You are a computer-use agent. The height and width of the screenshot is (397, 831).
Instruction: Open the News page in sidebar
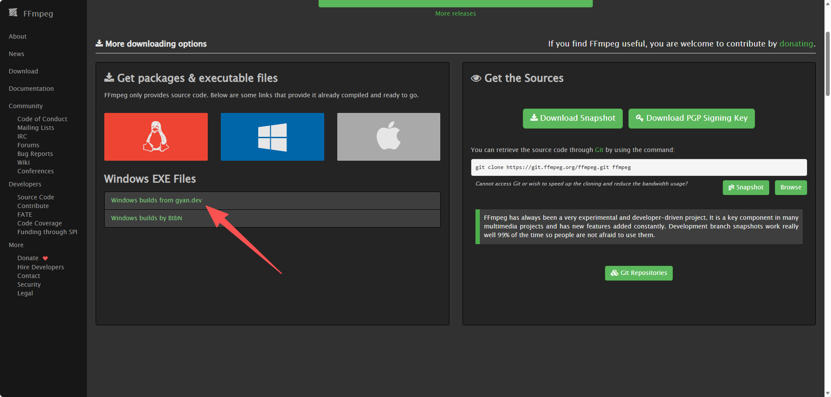coord(17,54)
